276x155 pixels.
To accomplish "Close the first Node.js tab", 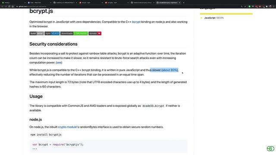I will coord(25,3).
